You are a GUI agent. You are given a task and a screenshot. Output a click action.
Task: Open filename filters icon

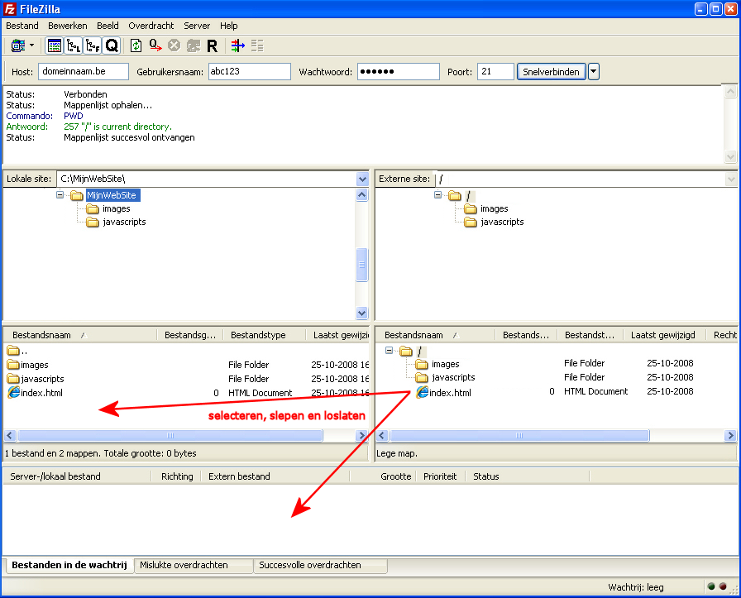(237, 45)
